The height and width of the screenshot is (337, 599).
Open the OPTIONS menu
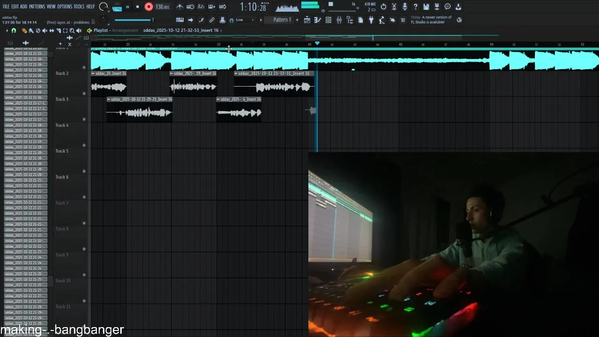point(65,7)
